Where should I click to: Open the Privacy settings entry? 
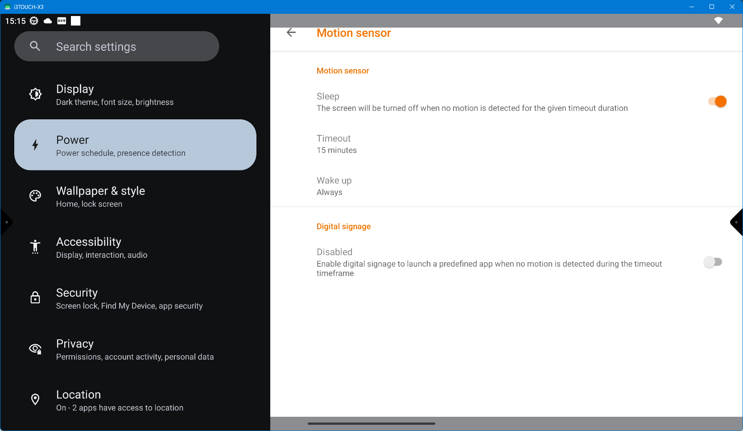coord(135,349)
